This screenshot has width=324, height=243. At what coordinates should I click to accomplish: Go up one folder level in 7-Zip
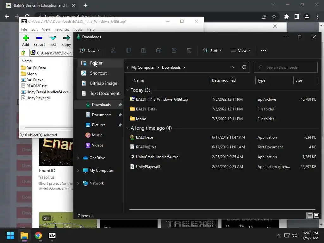tap(23, 53)
